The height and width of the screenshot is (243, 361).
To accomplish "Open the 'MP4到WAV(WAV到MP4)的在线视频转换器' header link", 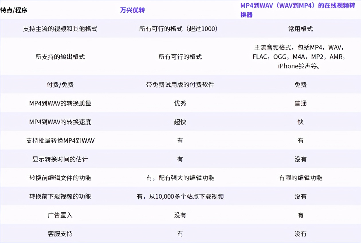I will (x=298, y=10).
